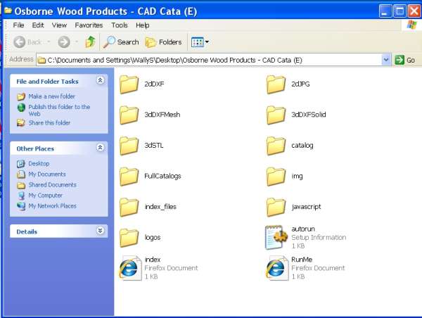Click the index_files folder icon
Image resolution: width=422 pixels, height=318 pixels.
(x=129, y=207)
